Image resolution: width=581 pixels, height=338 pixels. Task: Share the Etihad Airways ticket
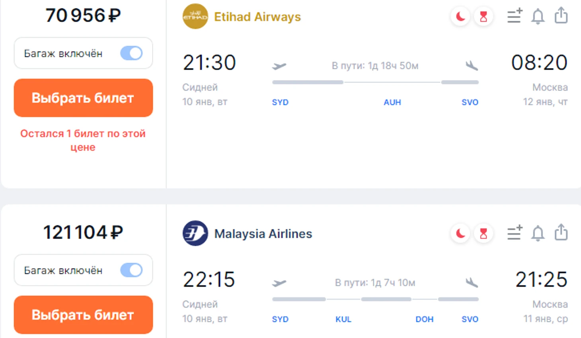pos(561,16)
